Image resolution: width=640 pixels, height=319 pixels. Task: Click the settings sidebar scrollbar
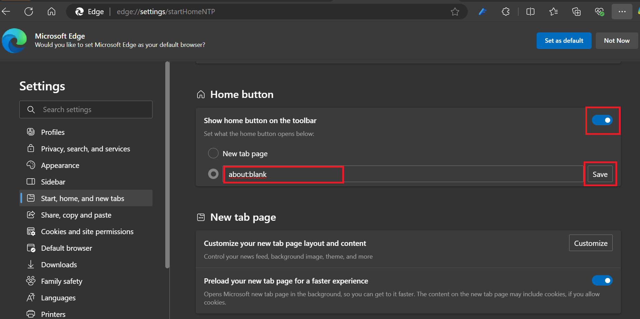click(x=167, y=165)
